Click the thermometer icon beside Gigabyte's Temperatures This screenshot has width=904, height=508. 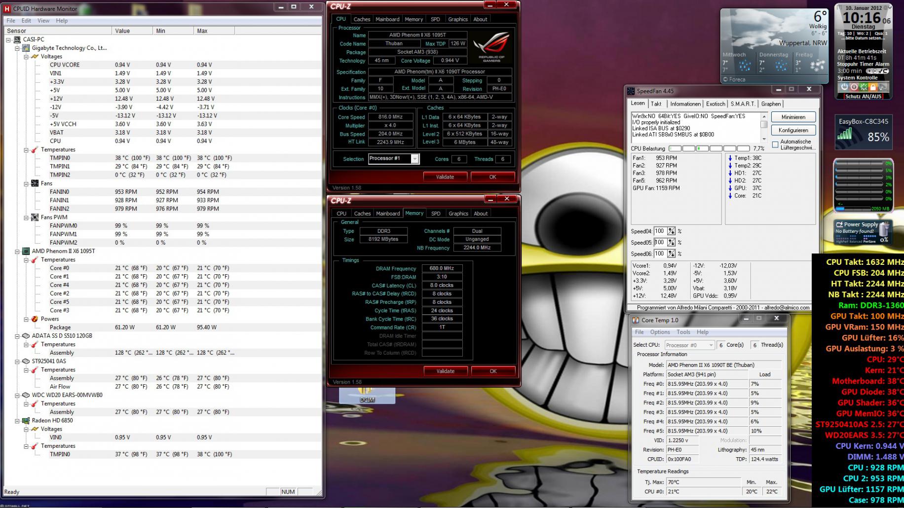point(35,149)
